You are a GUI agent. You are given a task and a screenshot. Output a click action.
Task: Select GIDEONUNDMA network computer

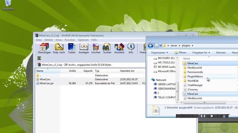tap(165, 89)
